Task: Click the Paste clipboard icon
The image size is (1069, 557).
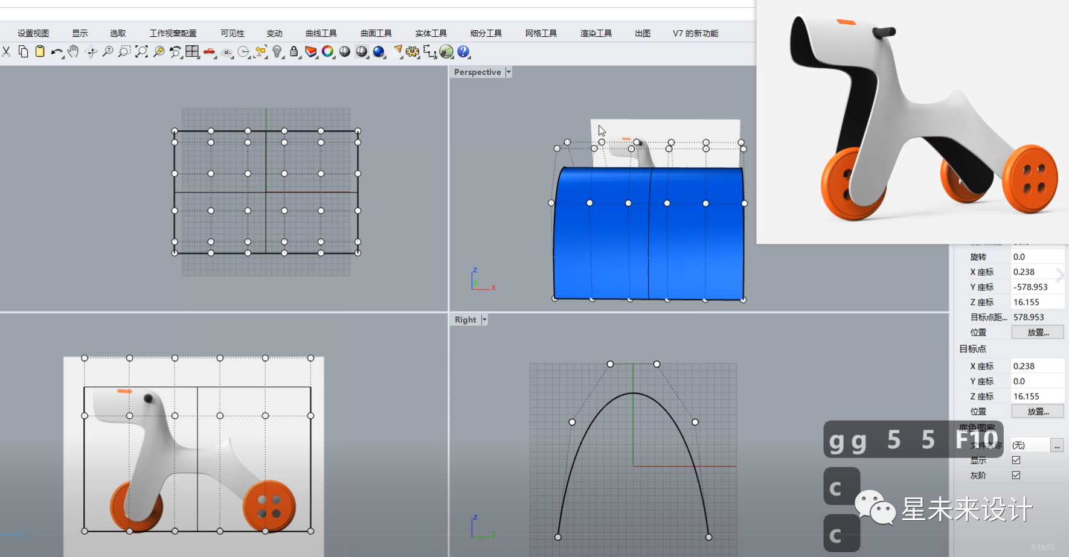Action: coord(40,52)
